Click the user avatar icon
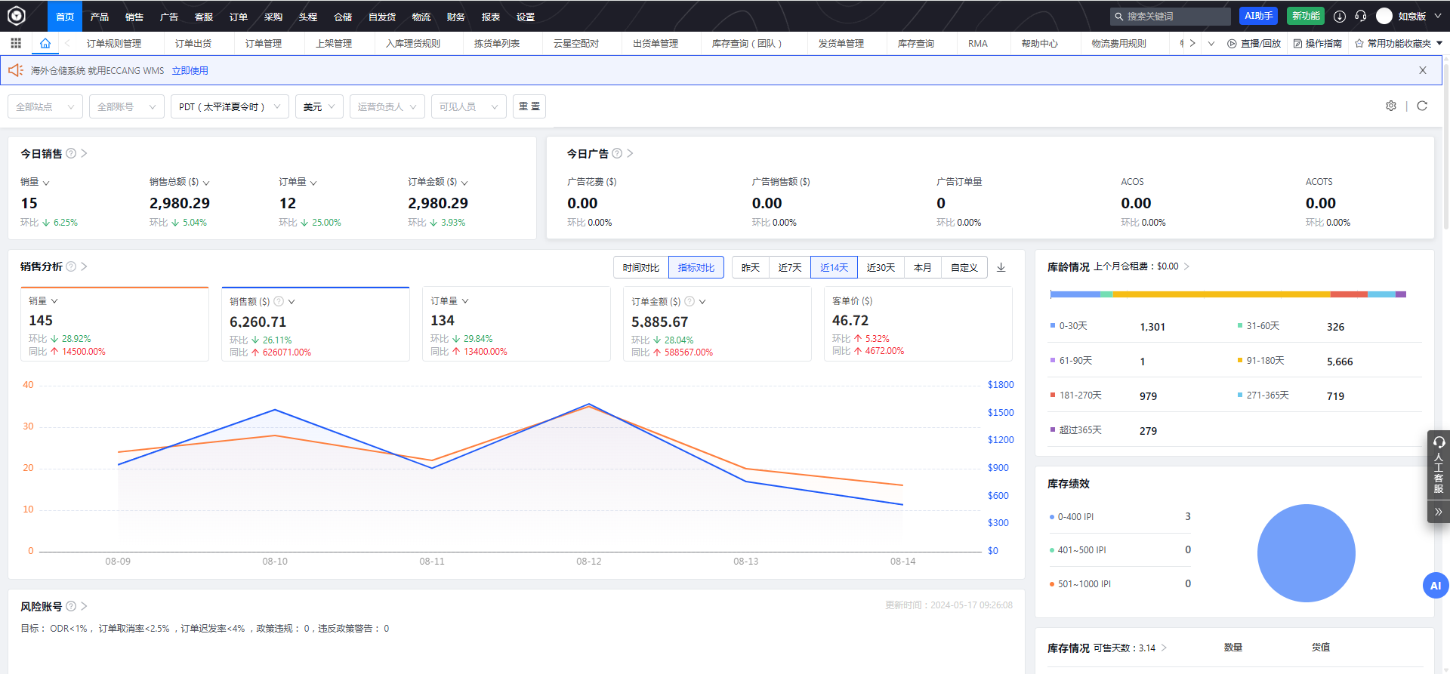Image resolution: width=1450 pixels, height=674 pixels. point(1384,16)
